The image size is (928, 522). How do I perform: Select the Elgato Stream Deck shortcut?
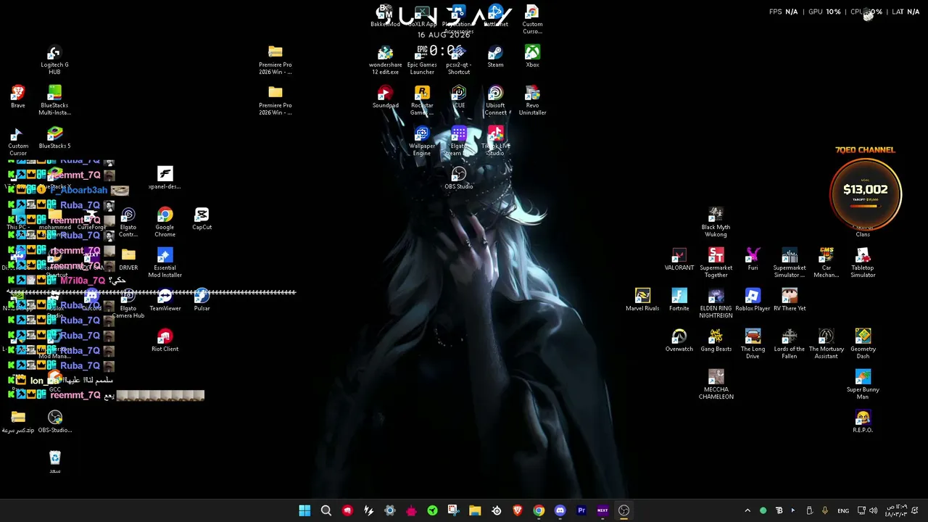(458, 141)
